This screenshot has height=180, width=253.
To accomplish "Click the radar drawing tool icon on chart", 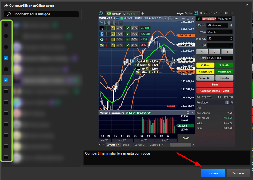I will 102,23.
